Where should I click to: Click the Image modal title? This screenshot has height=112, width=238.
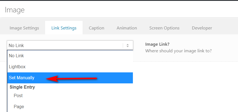point(15,10)
